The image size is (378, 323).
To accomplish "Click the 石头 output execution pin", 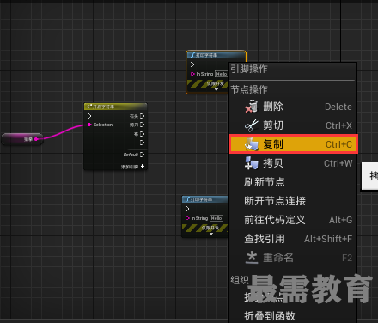I will coord(143,116).
